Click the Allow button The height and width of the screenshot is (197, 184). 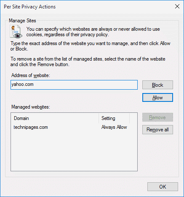[x=157, y=98]
